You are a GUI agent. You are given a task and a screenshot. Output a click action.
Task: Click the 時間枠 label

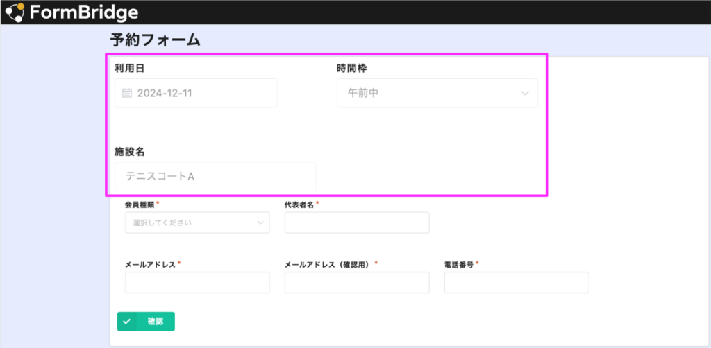coord(352,69)
